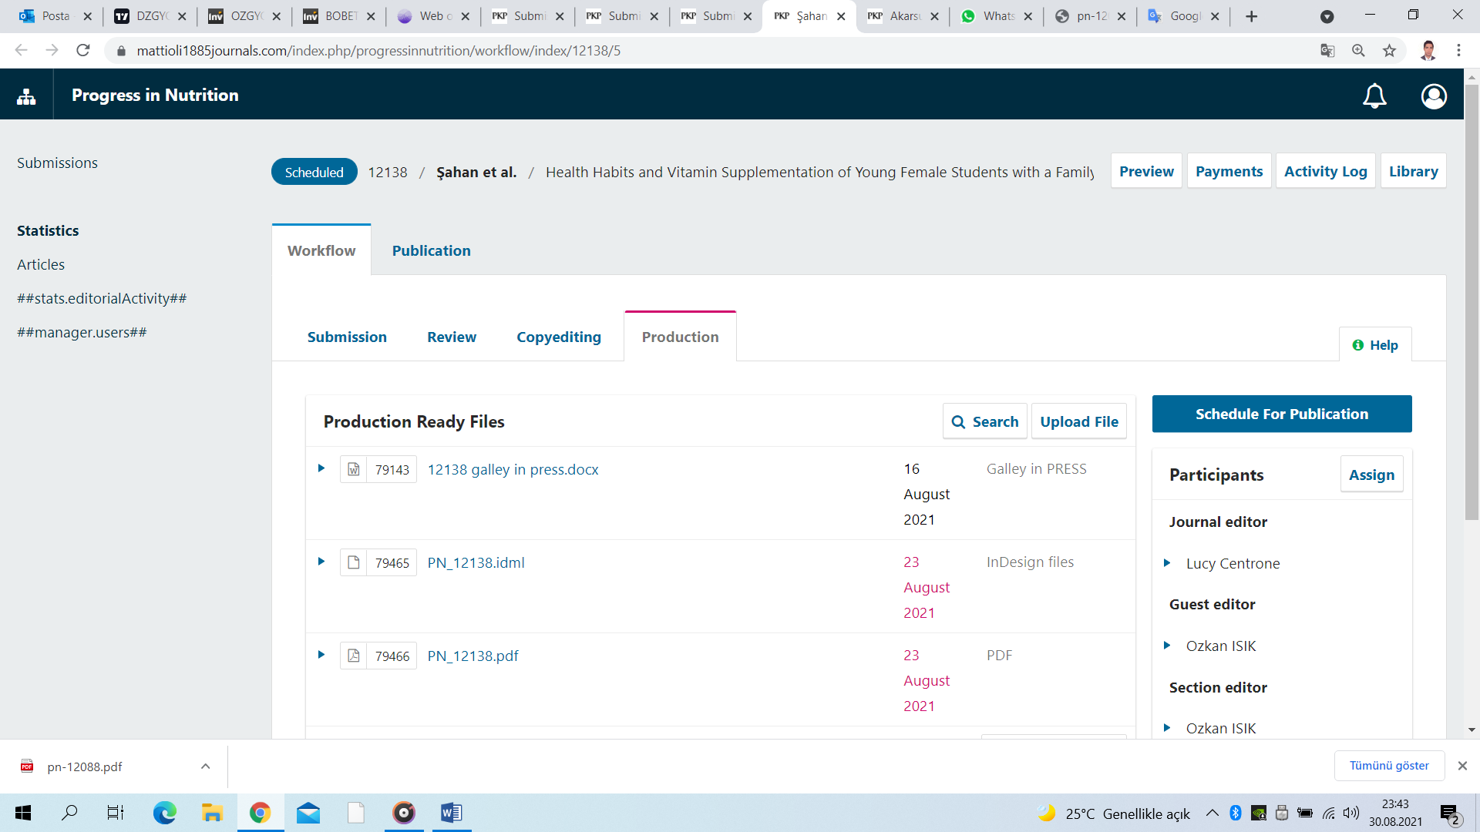
Task: Reload the page with the refresh icon
Action: 83,51
